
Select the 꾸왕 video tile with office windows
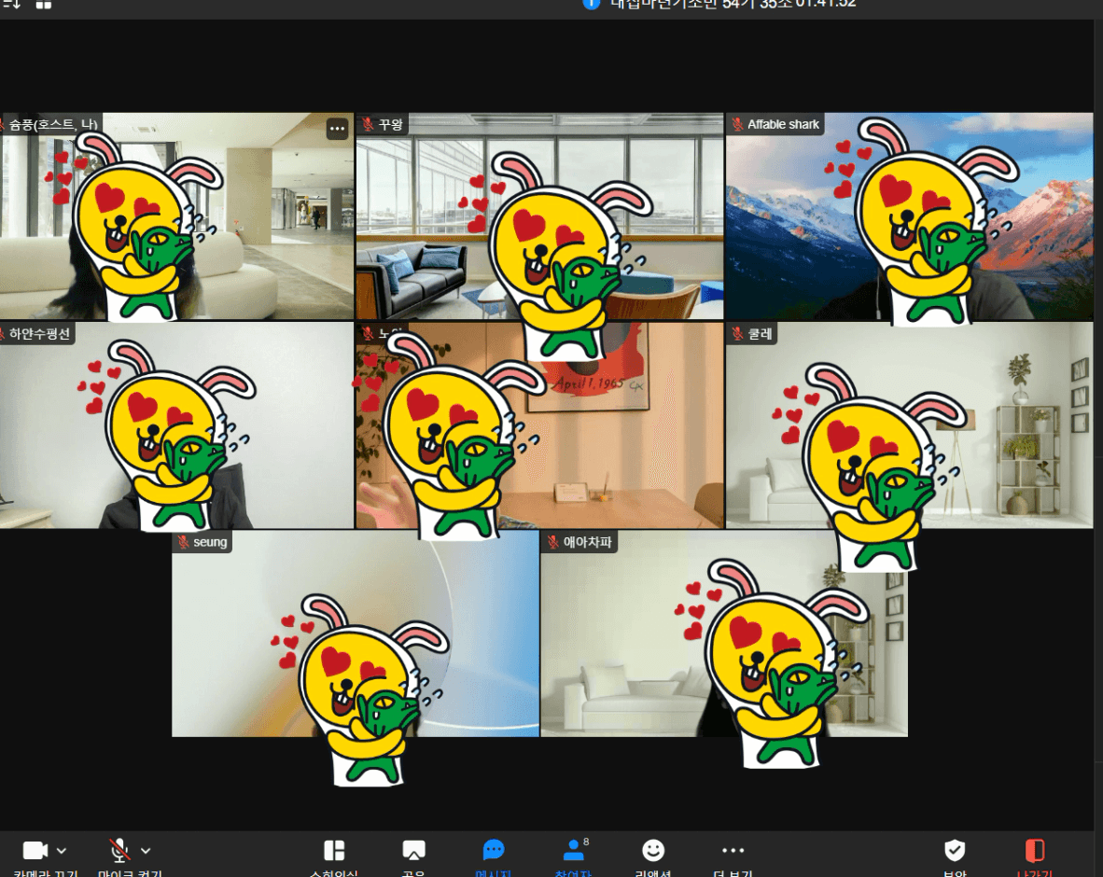tap(539, 216)
